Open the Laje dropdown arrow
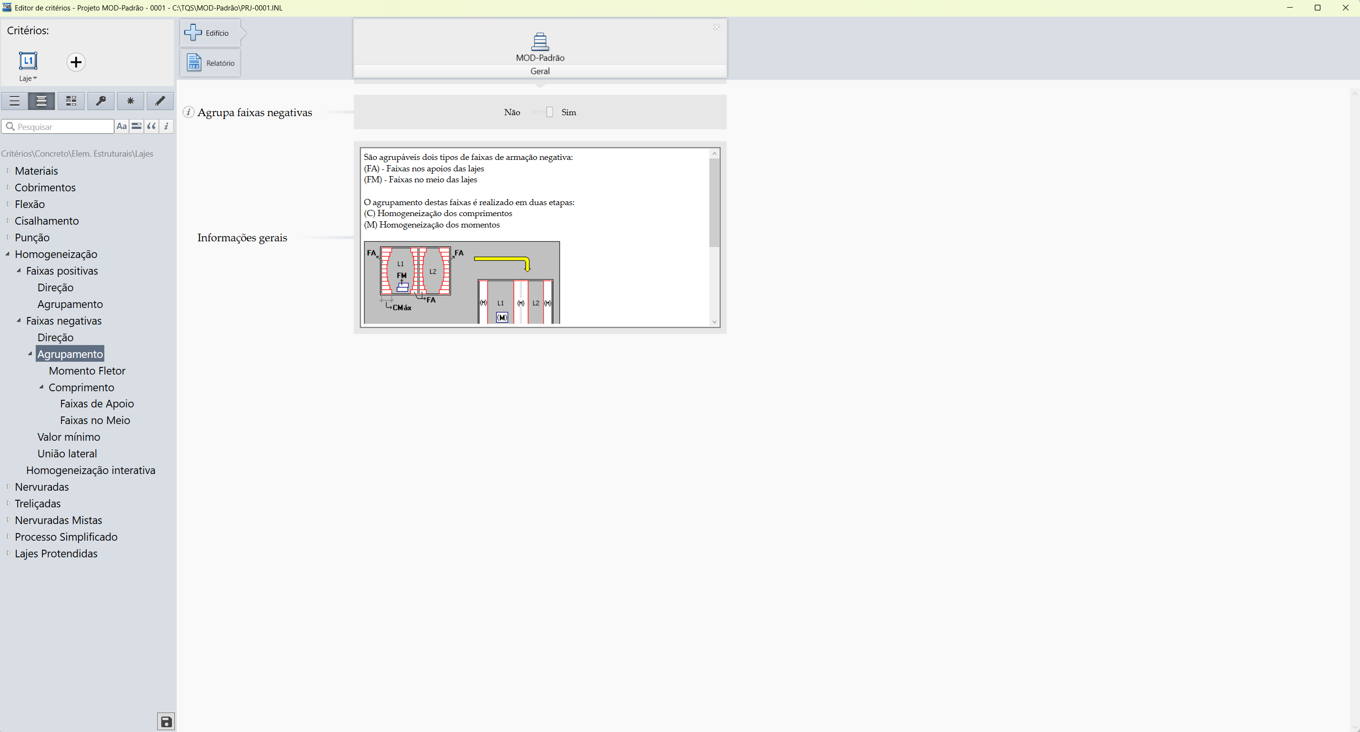This screenshot has width=1360, height=732. (x=35, y=79)
